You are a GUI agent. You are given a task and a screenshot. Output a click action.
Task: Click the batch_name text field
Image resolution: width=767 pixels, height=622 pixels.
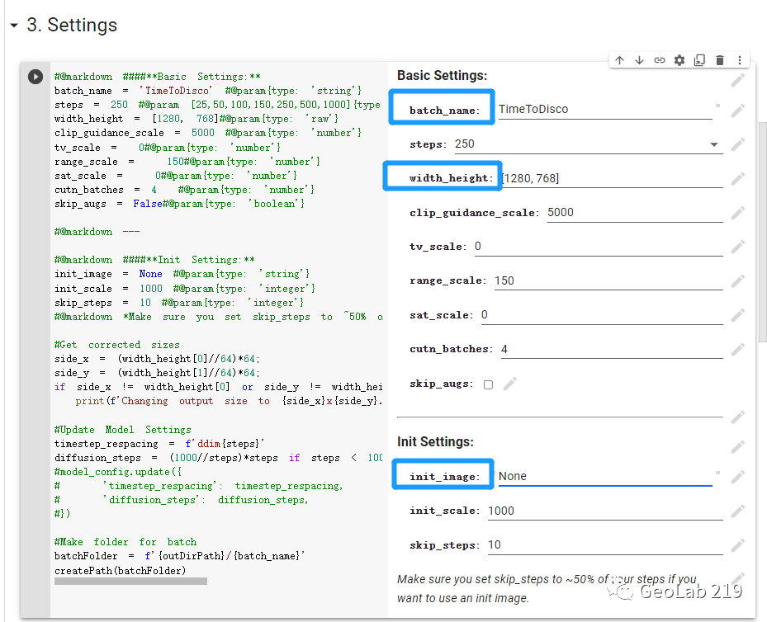click(x=604, y=109)
